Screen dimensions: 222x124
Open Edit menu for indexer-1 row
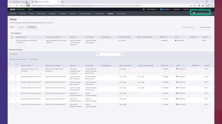206,99
